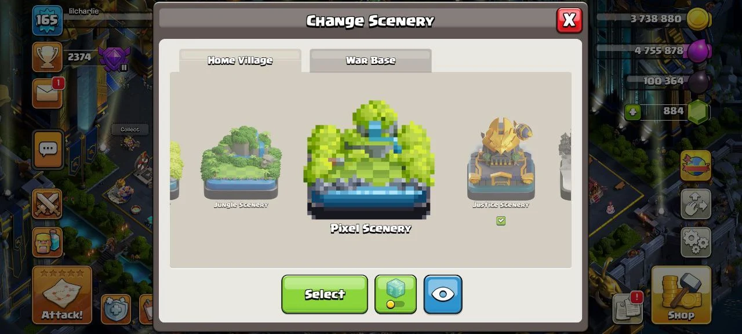The width and height of the screenshot is (742, 334).
Task: Open the settings gear icon
Action: click(696, 241)
